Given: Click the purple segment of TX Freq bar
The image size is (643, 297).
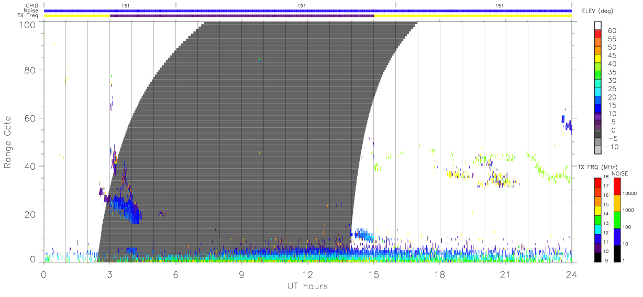Looking at the screenshot, I should 242,16.
